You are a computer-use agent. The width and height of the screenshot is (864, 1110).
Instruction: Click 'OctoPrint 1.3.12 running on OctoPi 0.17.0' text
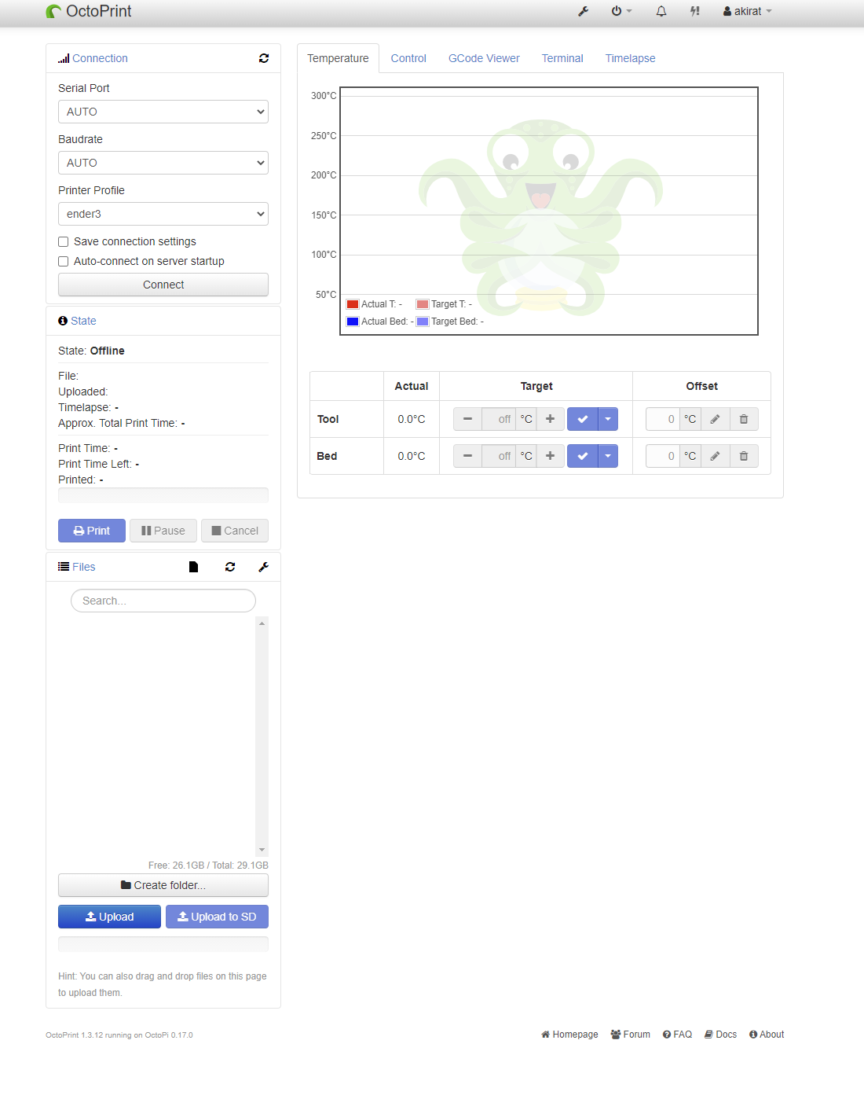[x=119, y=1035]
